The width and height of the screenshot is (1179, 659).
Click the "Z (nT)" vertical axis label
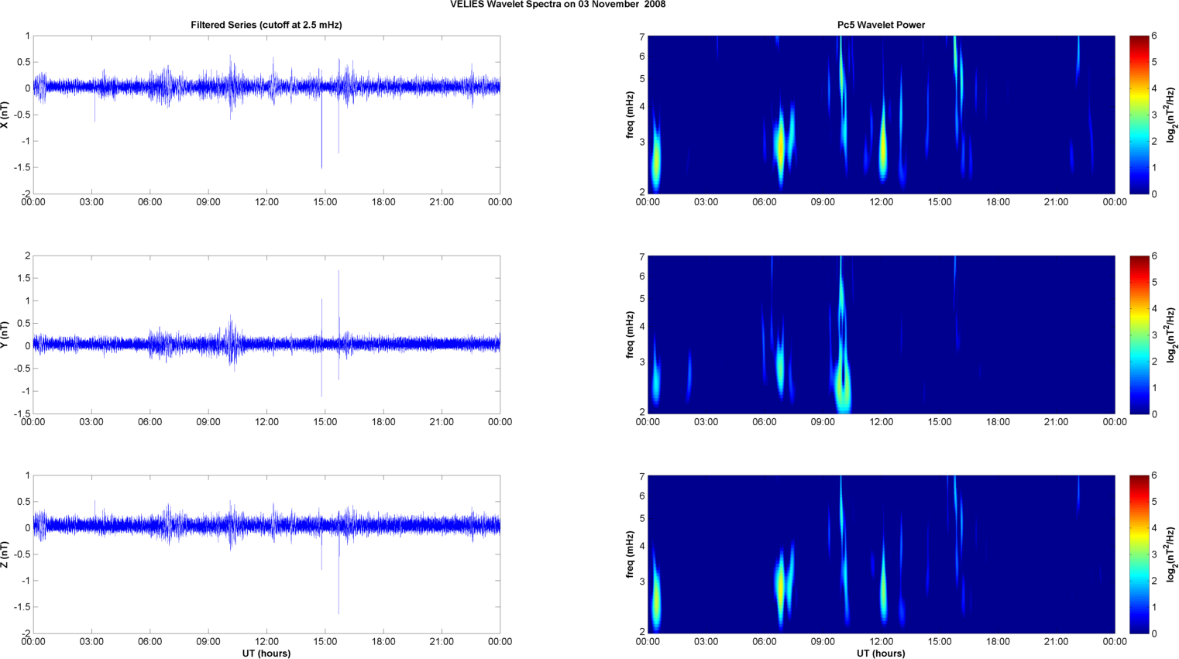[x=5, y=554]
